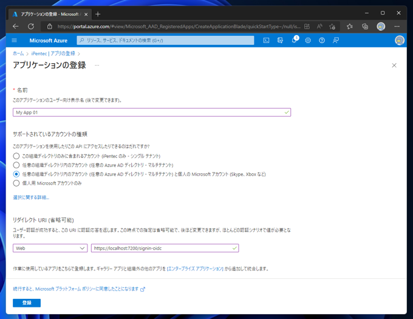Open the blade's more options ellipsis

(x=97, y=65)
